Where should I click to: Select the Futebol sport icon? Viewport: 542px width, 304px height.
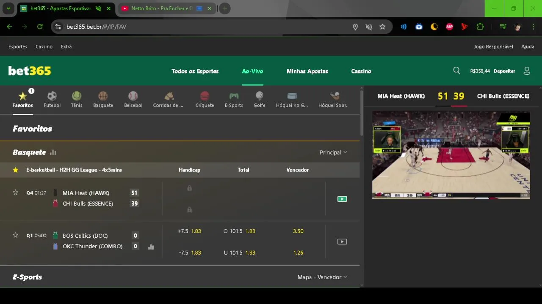click(x=52, y=100)
